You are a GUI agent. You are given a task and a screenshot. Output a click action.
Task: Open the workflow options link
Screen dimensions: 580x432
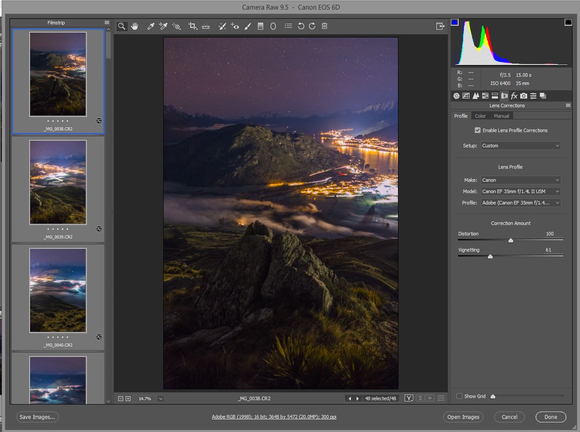click(274, 417)
